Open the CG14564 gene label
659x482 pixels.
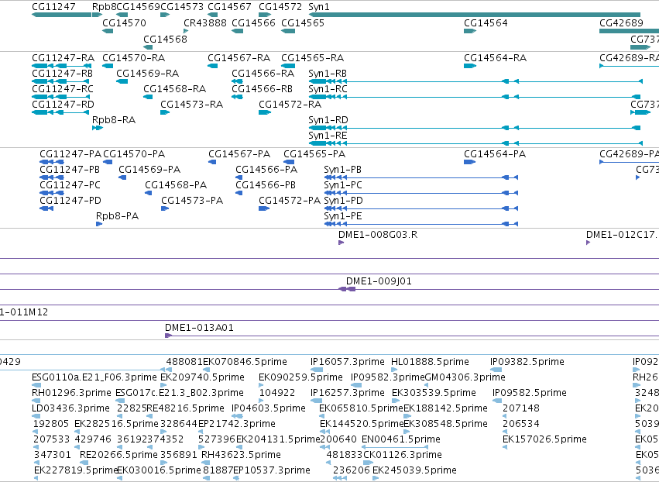coord(486,23)
